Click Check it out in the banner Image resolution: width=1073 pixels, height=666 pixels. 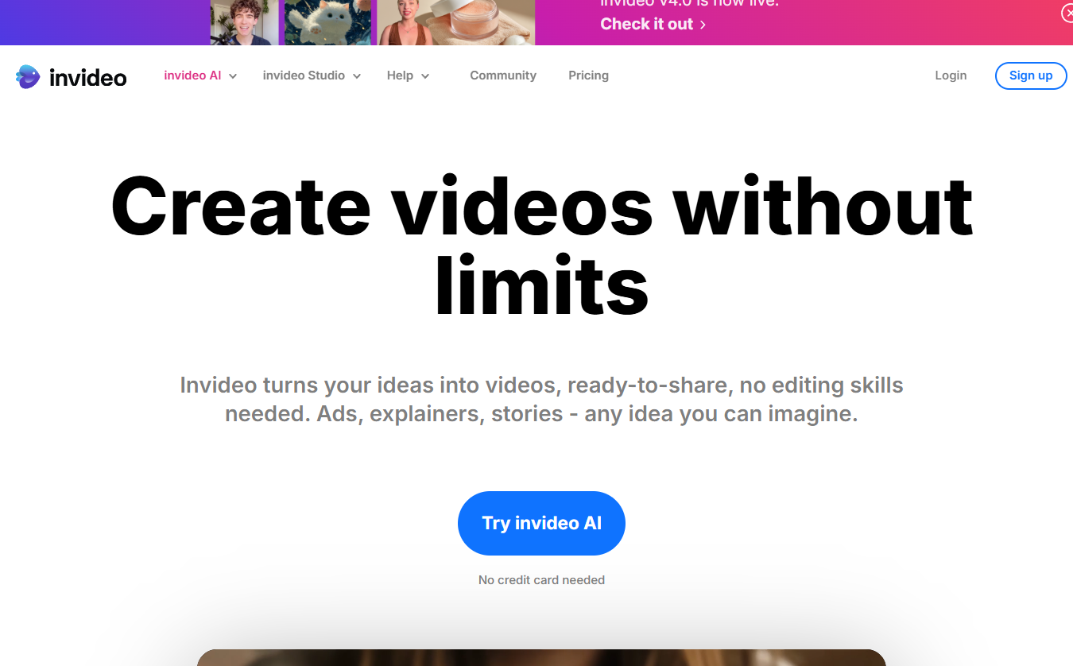tap(646, 24)
